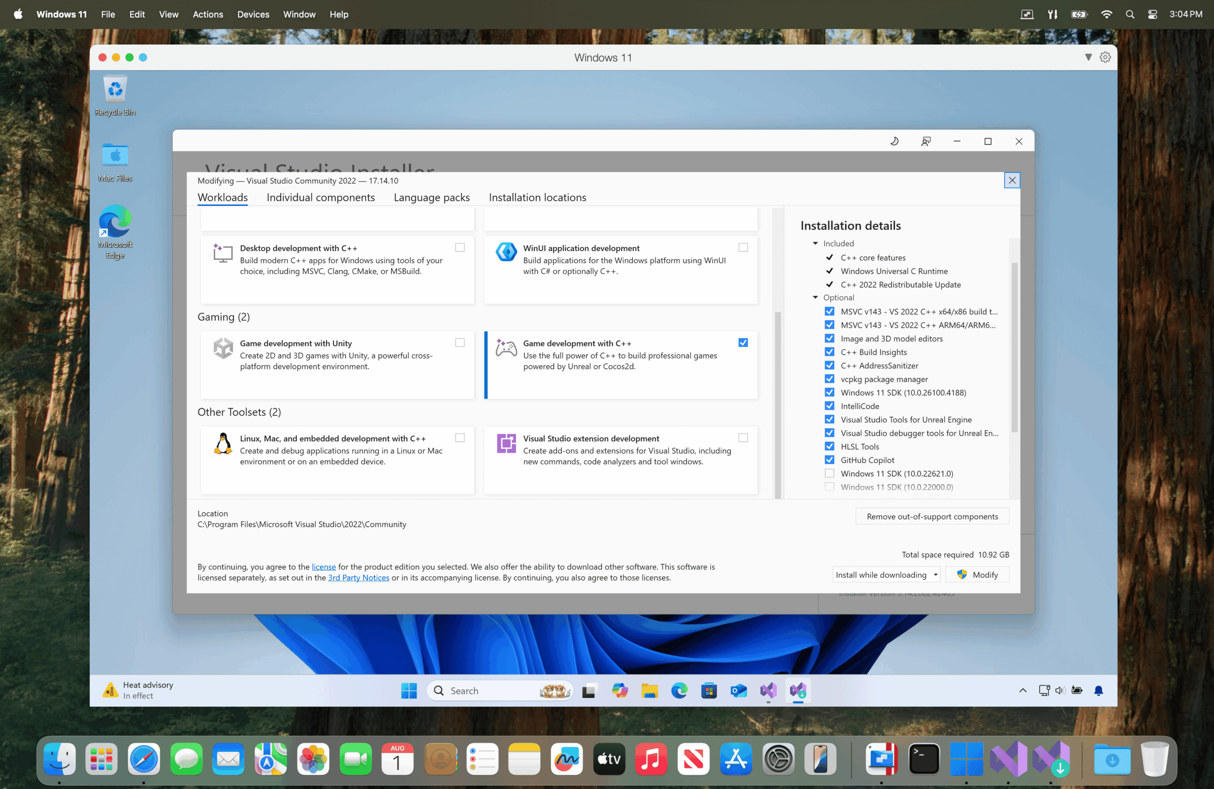Viewport: 1214px width, 789px height.
Task: Open Actions menu in macOS menu bar
Action: click(x=208, y=14)
